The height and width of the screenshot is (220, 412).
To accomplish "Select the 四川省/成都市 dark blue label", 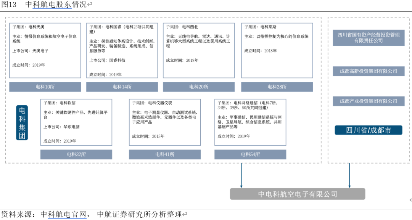I will [369, 130].
